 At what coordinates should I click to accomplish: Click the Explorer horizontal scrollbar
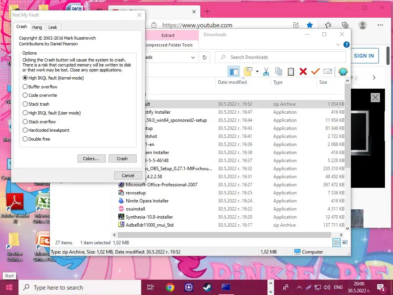click(x=224, y=235)
